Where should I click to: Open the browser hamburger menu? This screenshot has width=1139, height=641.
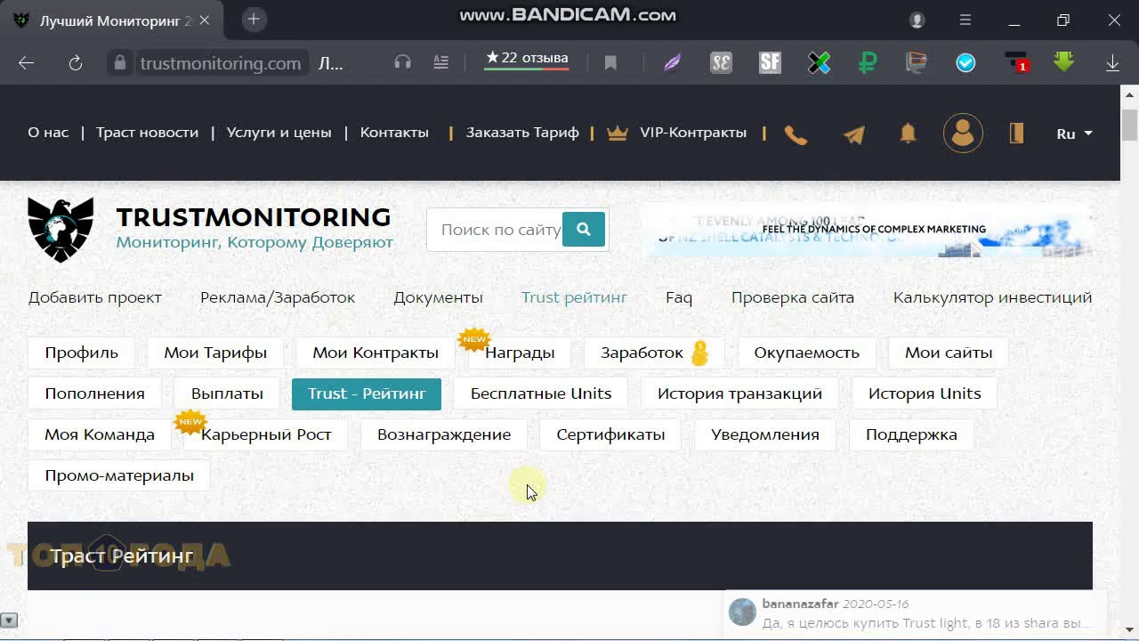965,20
